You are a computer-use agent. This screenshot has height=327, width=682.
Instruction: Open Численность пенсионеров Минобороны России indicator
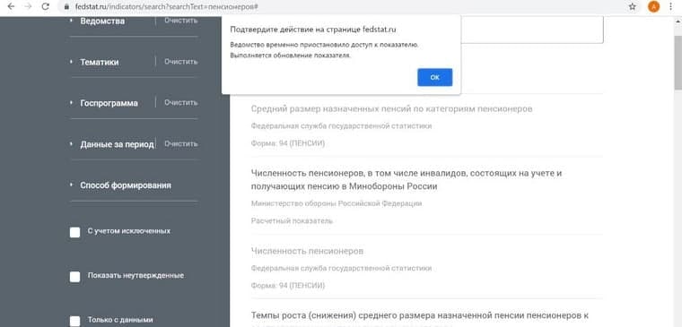point(407,180)
